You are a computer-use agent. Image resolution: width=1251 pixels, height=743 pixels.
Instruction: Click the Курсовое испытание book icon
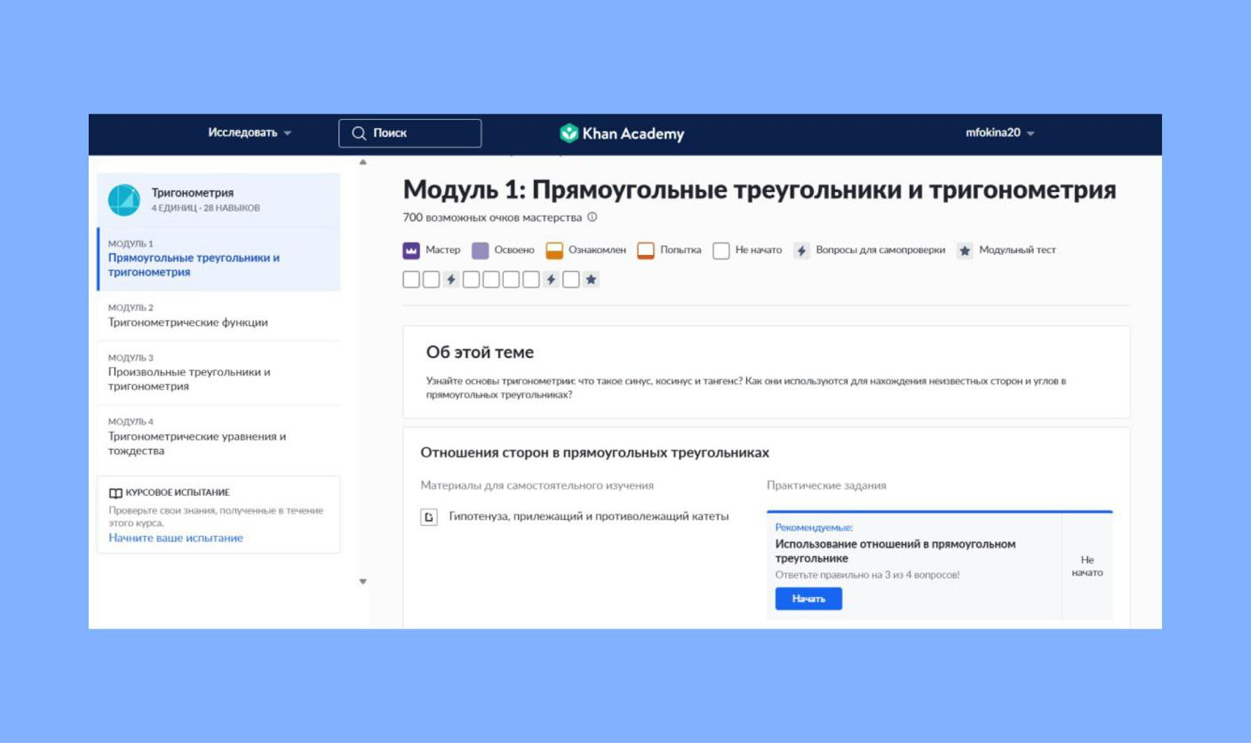[115, 493]
